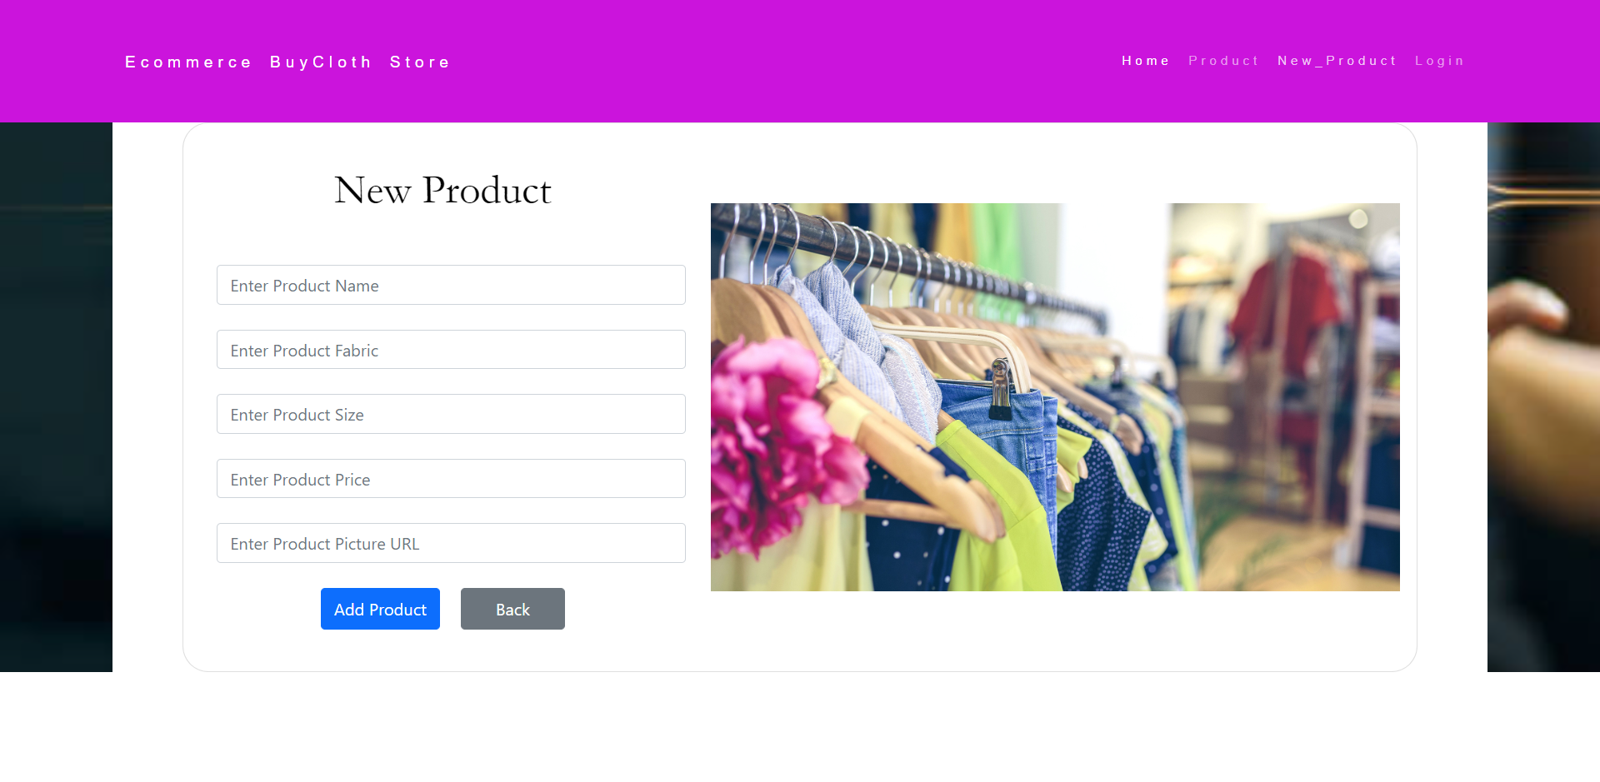Click into the Enter Product Fabric field
Screen dimensions: 1600x782
(x=451, y=350)
